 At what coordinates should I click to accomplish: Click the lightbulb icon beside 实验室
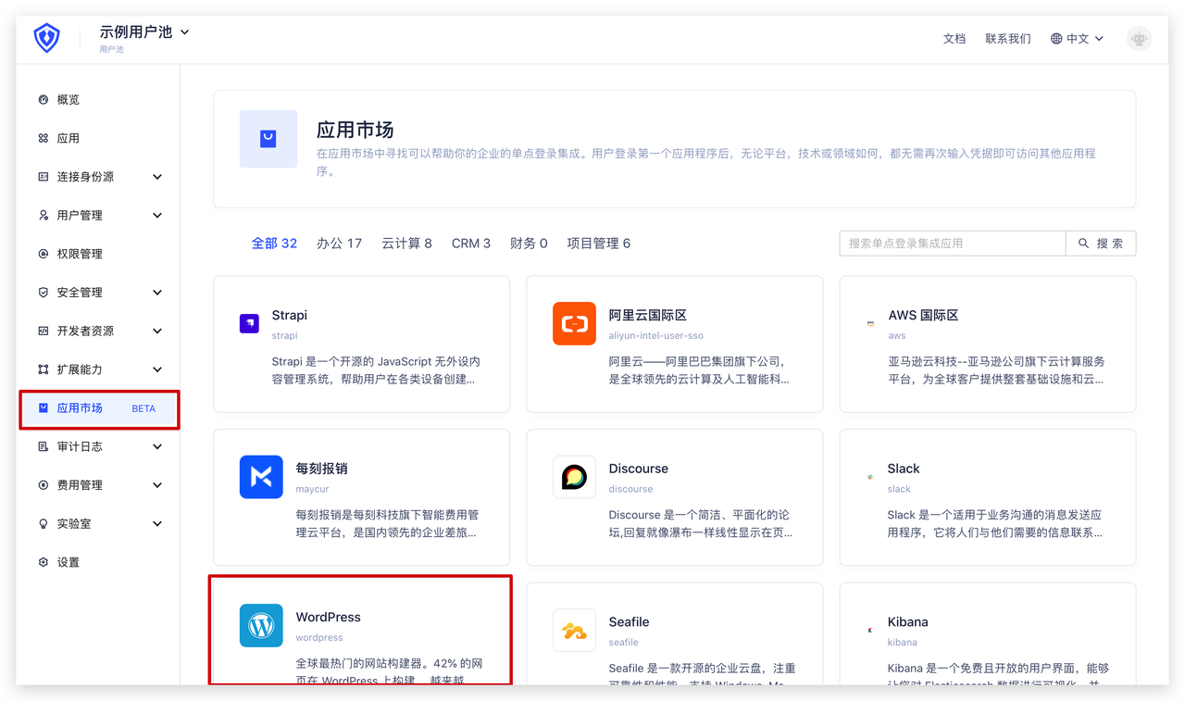tap(43, 523)
